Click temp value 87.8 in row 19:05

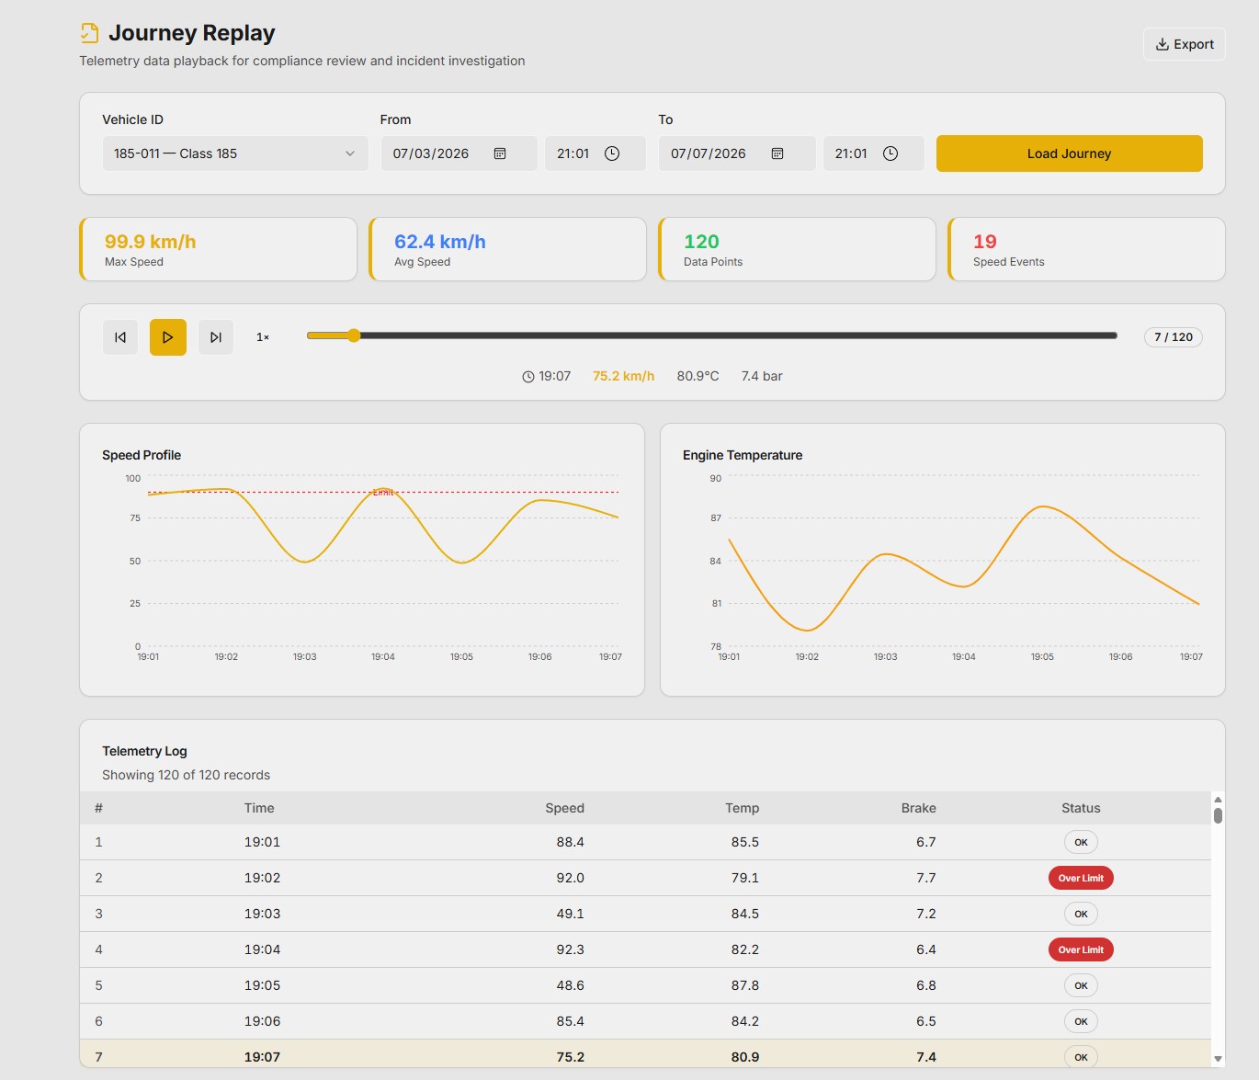745,985
